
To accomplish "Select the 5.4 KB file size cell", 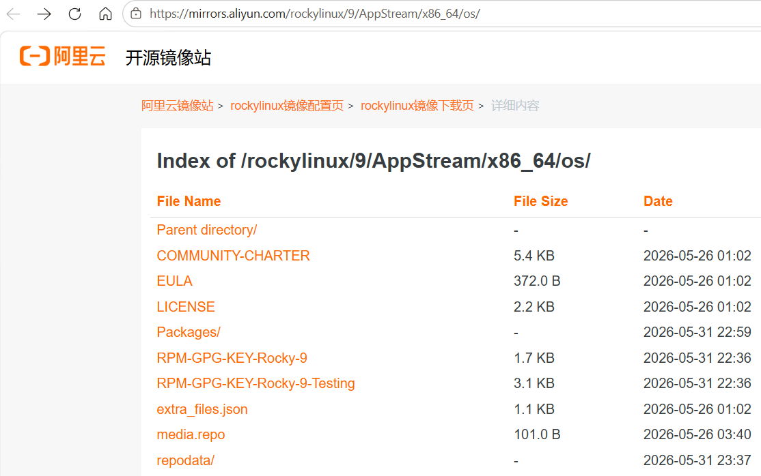I will pyautogui.click(x=534, y=256).
